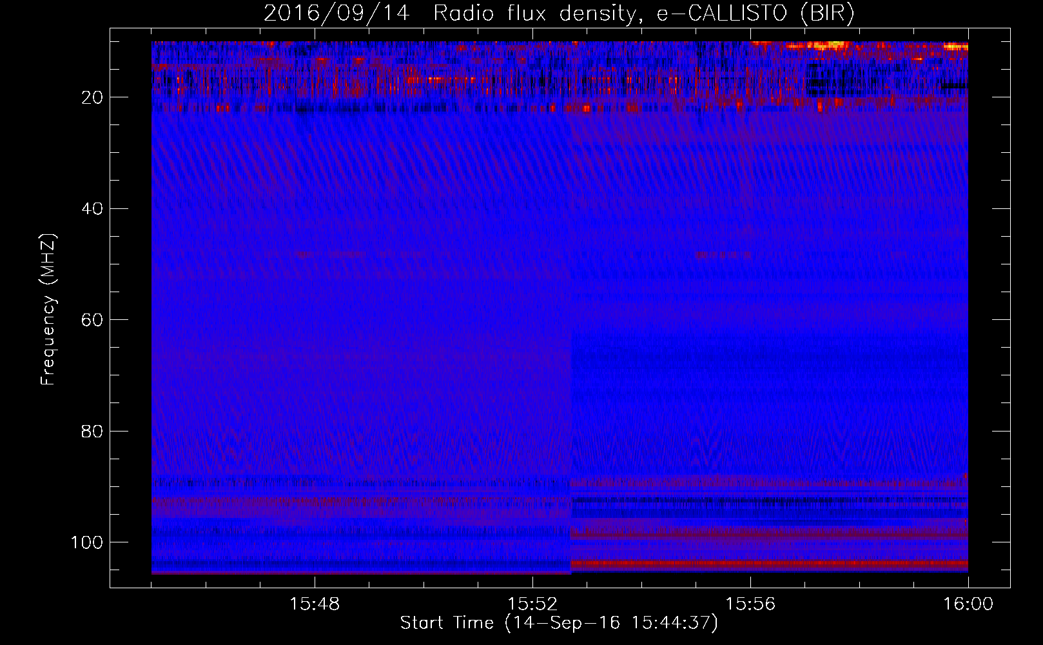Click the 80 frequency tick label
1043x645 pixels.
click(x=93, y=432)
